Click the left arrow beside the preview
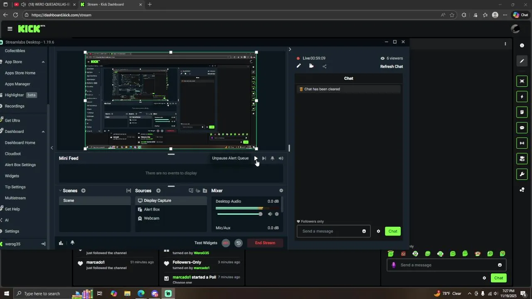The height and width of the screenshot is (299, 532). (x=52, y=148)
